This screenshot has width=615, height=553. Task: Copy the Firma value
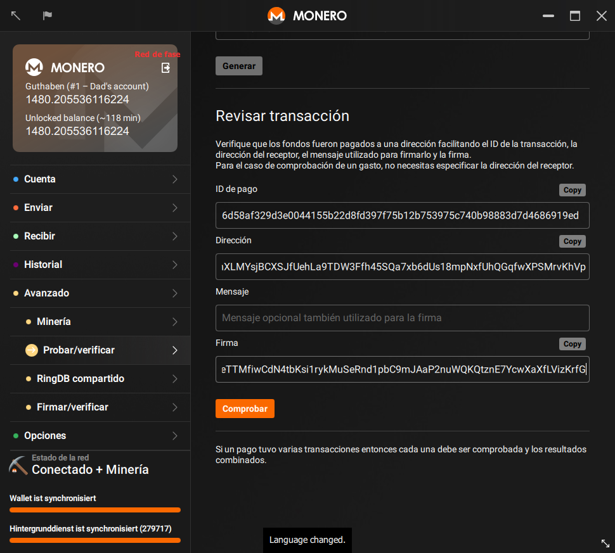[573, 344]
